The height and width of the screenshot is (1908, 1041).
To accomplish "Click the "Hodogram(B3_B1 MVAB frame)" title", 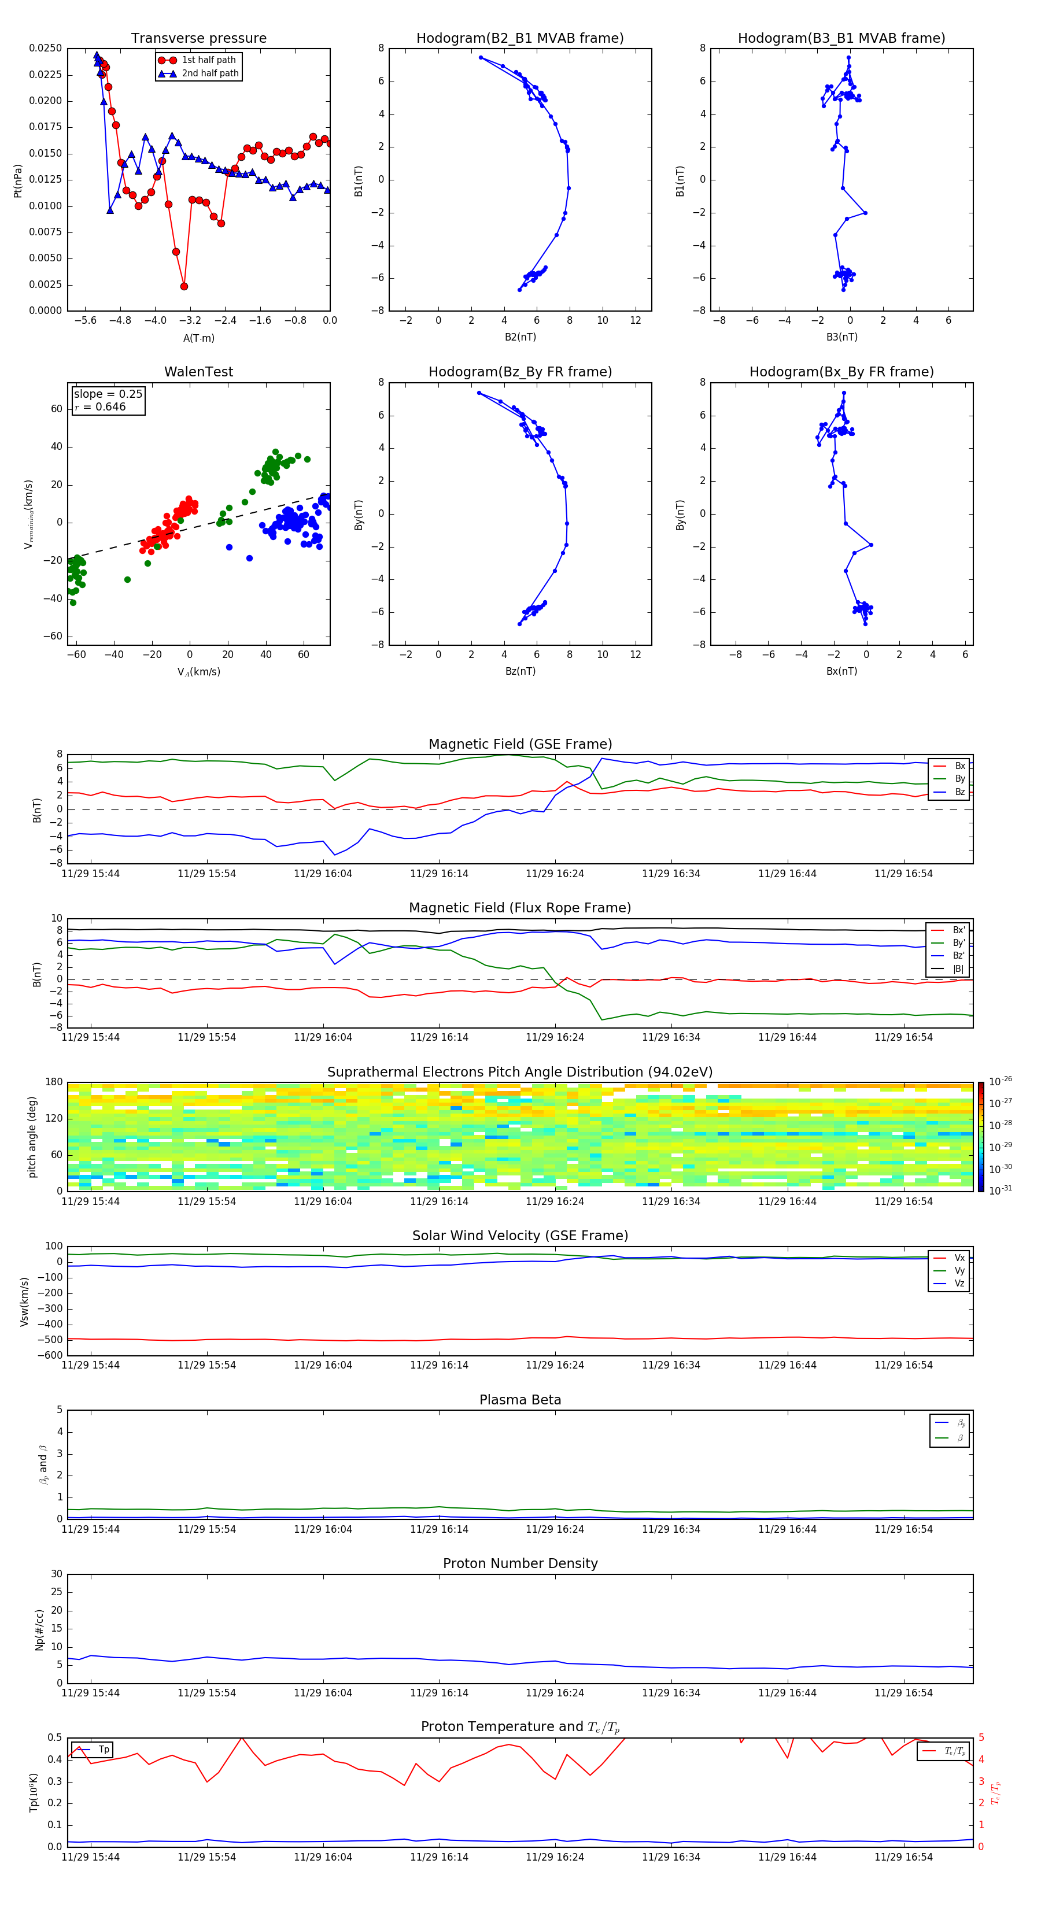I will (x=841, y=39).
